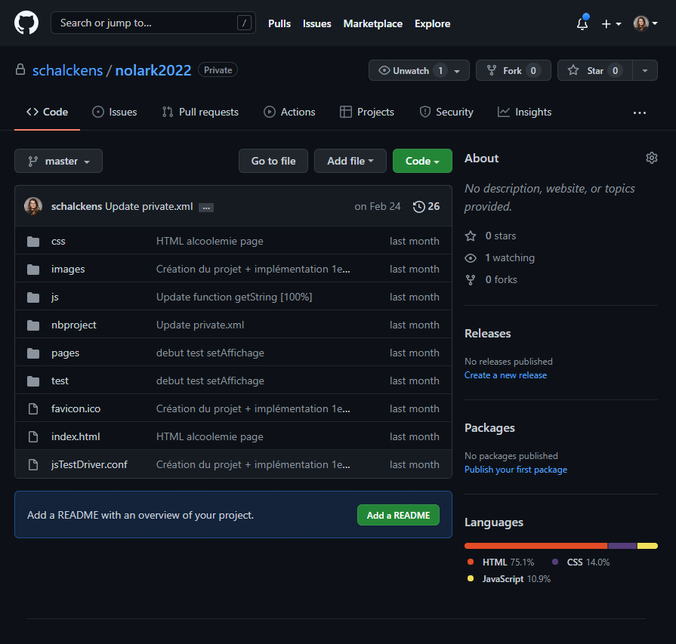
Task: Open the Update private.xml latest commit
Action: [149, 206]
